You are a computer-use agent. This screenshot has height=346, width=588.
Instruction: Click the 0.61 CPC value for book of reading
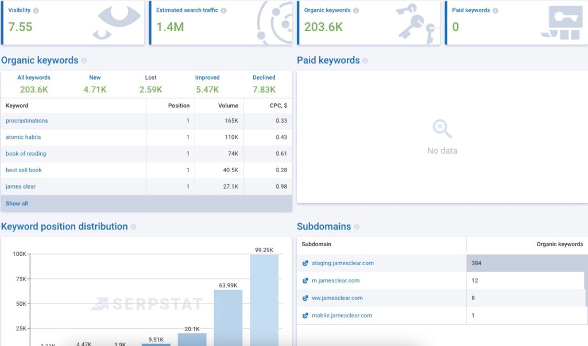(x=281, y=154)
